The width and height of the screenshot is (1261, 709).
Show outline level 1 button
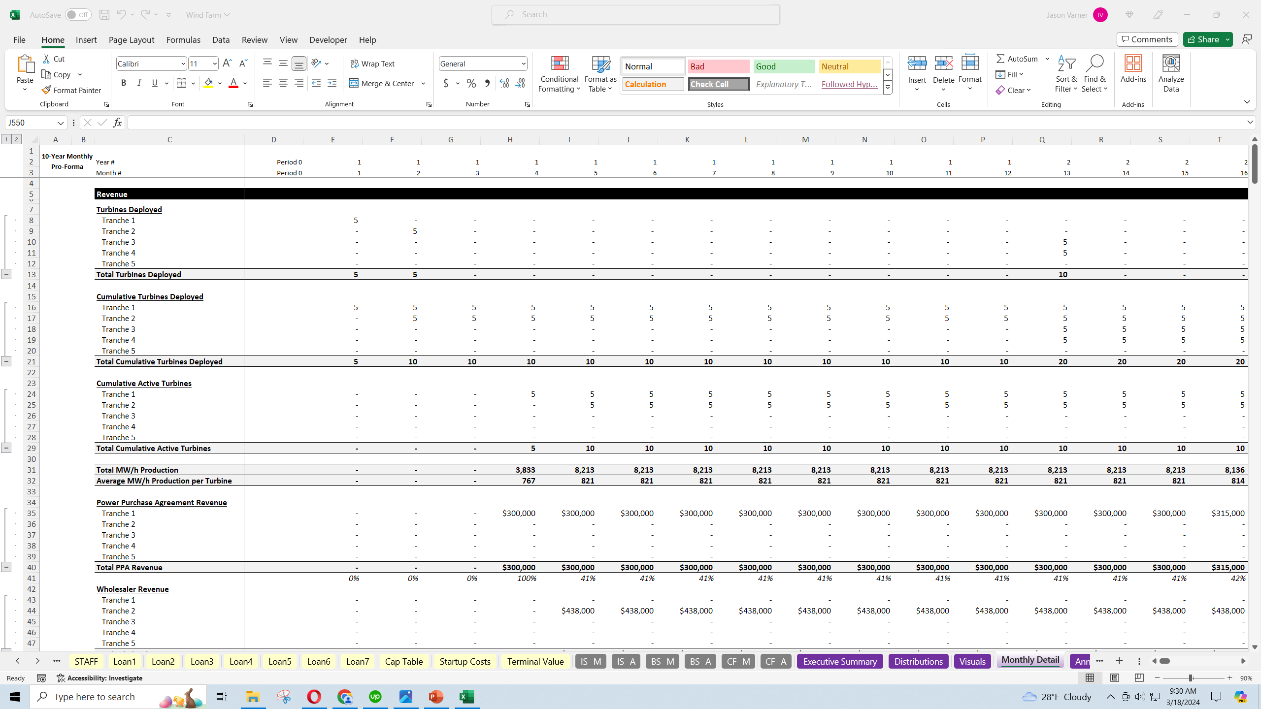6,139
